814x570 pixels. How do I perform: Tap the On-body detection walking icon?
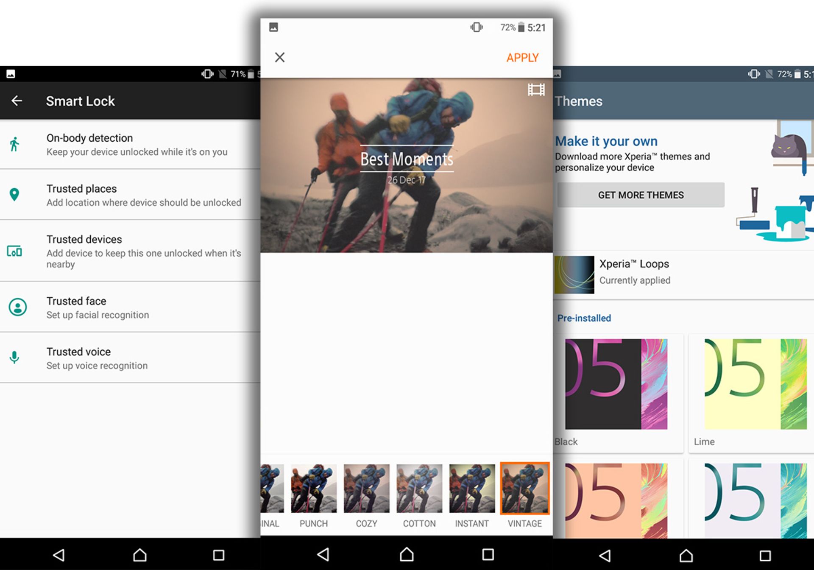(14, 144)
